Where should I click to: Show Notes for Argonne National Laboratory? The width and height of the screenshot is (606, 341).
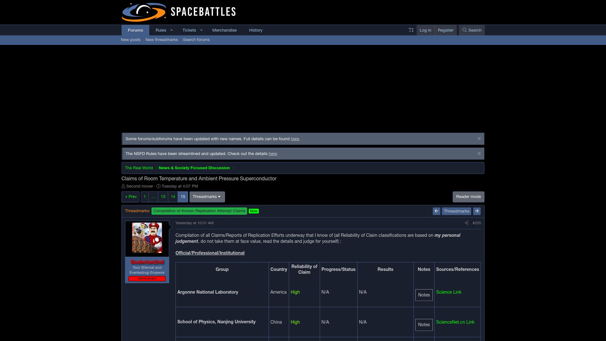424,295
